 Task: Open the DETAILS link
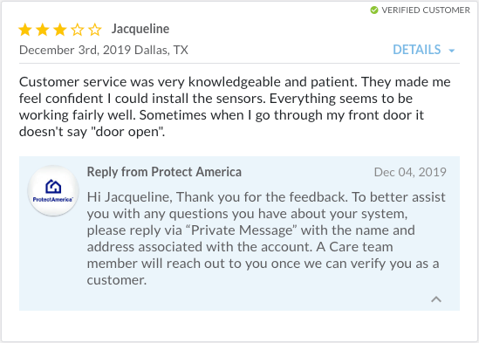pos(417,50)
